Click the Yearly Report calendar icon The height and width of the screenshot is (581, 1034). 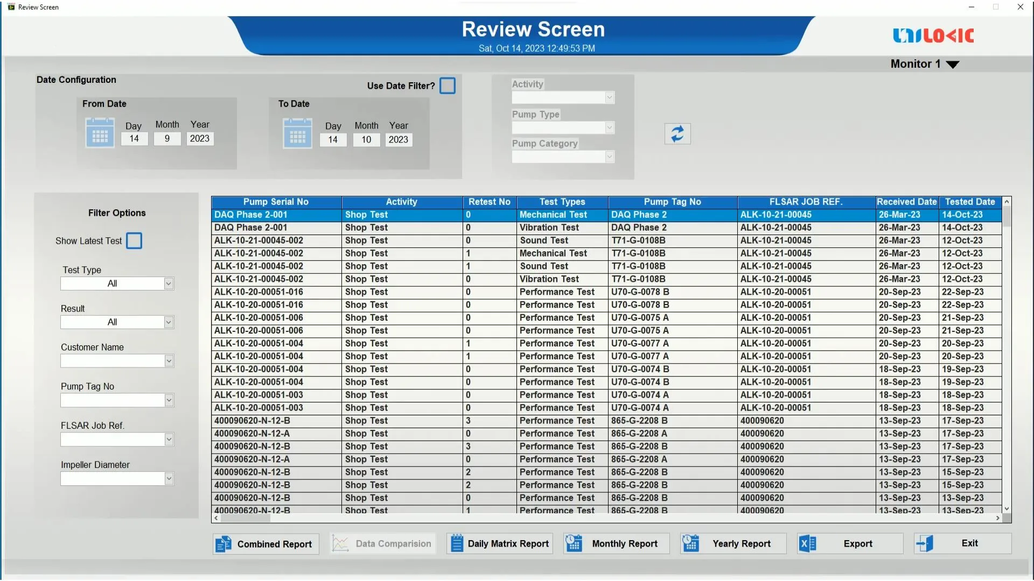point(690,543)
